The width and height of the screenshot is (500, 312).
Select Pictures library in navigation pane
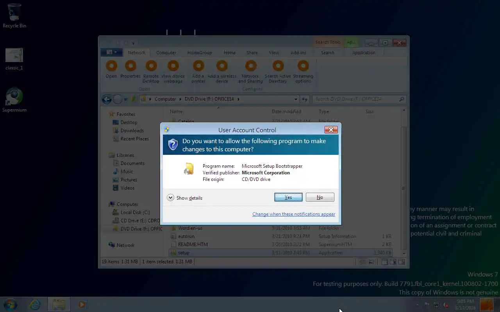point(129,180)
